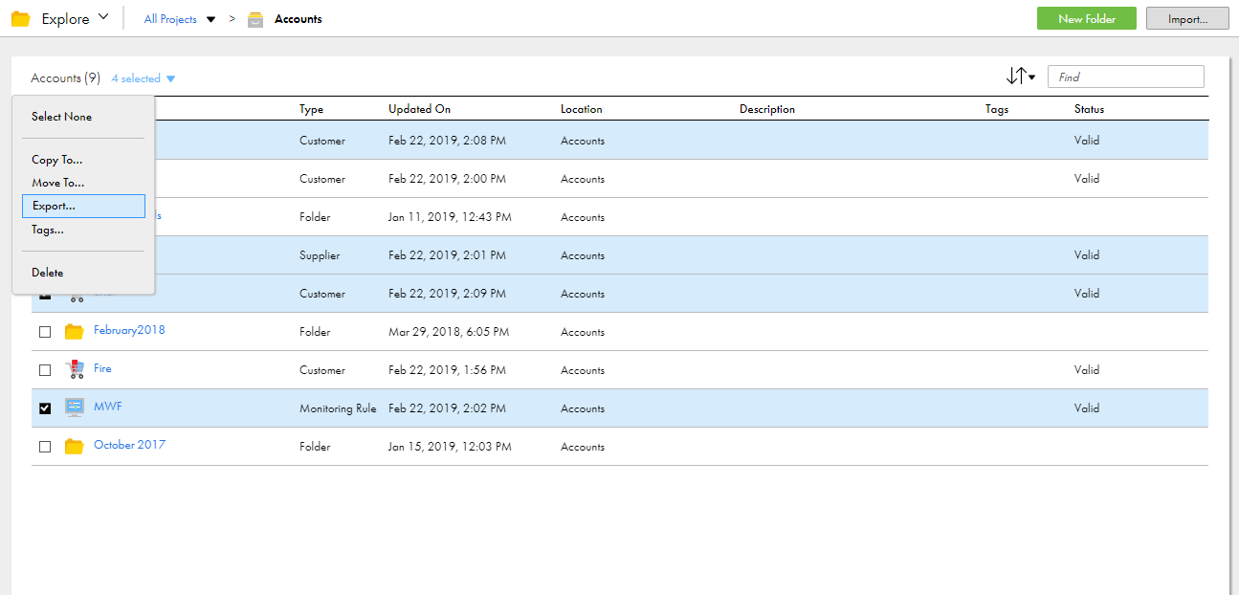The height and width of the screenshot is (595, 1239).
Task: Click the 'Supplier' type cell
Action: click(320, 255)
